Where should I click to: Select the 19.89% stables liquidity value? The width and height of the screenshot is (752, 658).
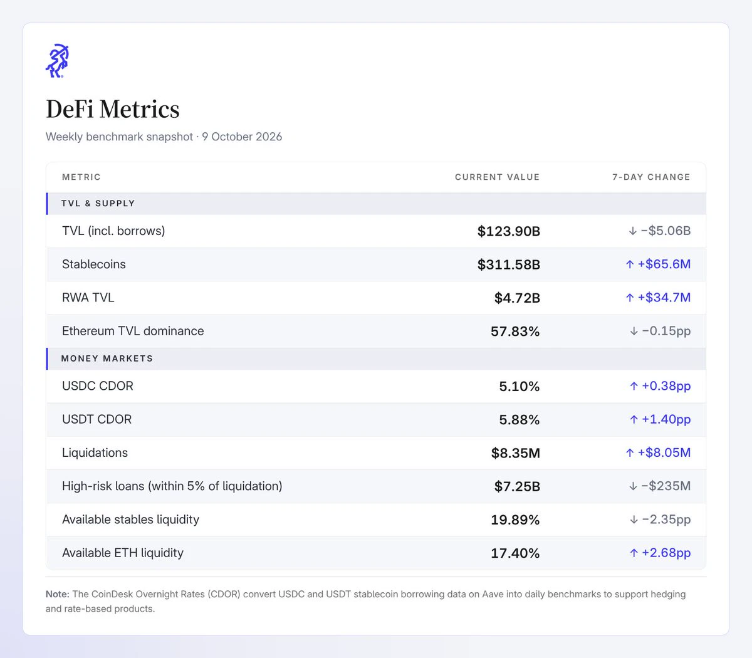coord(515,520)
